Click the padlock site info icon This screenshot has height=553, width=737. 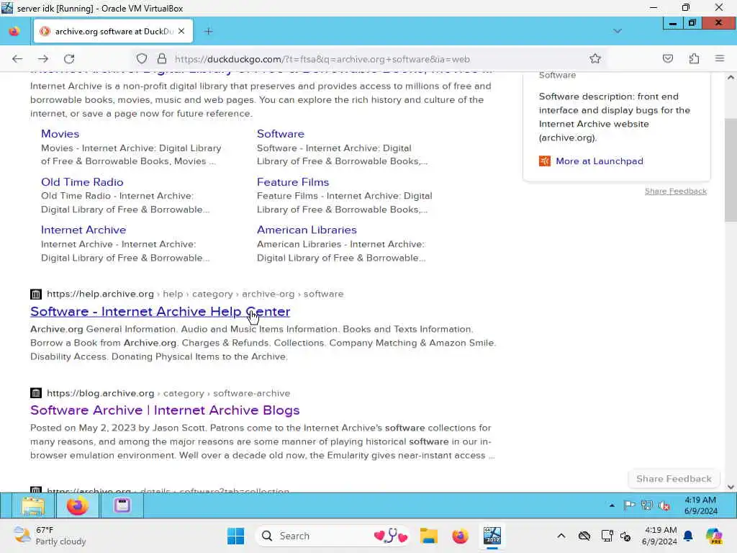(162, 59)
